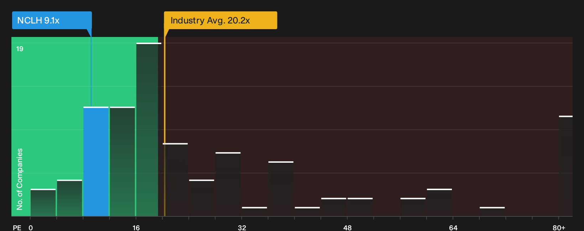This screenshot has width=584, height=231.
Task: Click the No. of Companies axis title
Action: tap(20, 179)
